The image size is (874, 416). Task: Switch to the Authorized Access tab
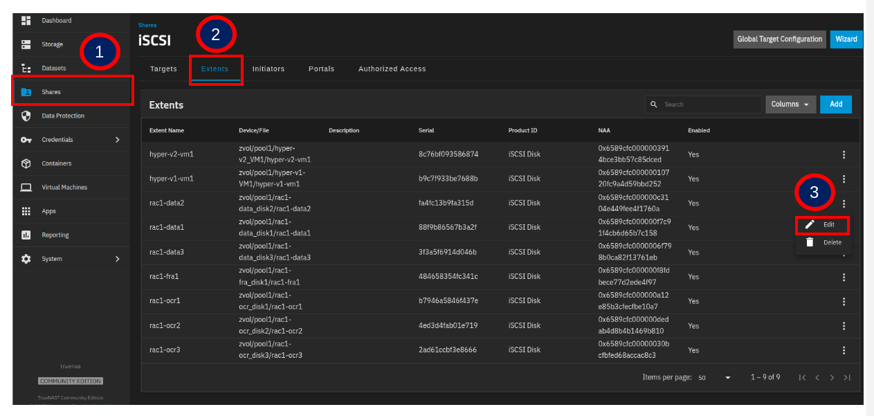[x=392, y=69]
